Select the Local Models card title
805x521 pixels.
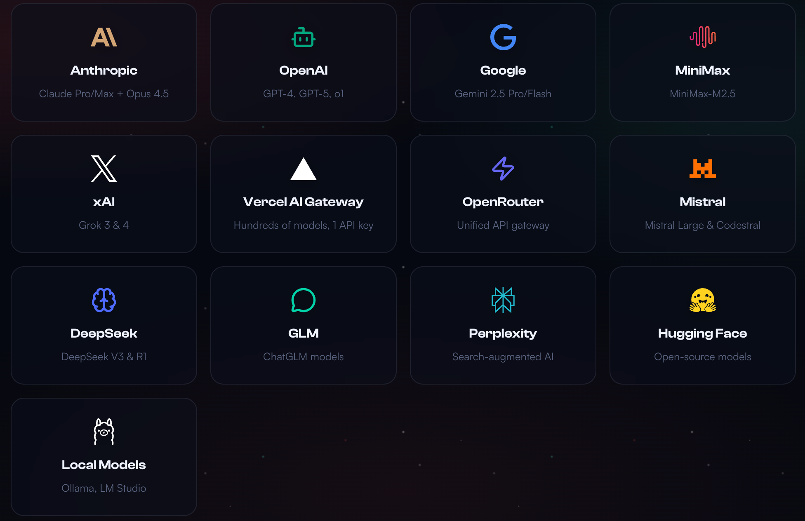[104, 465]
